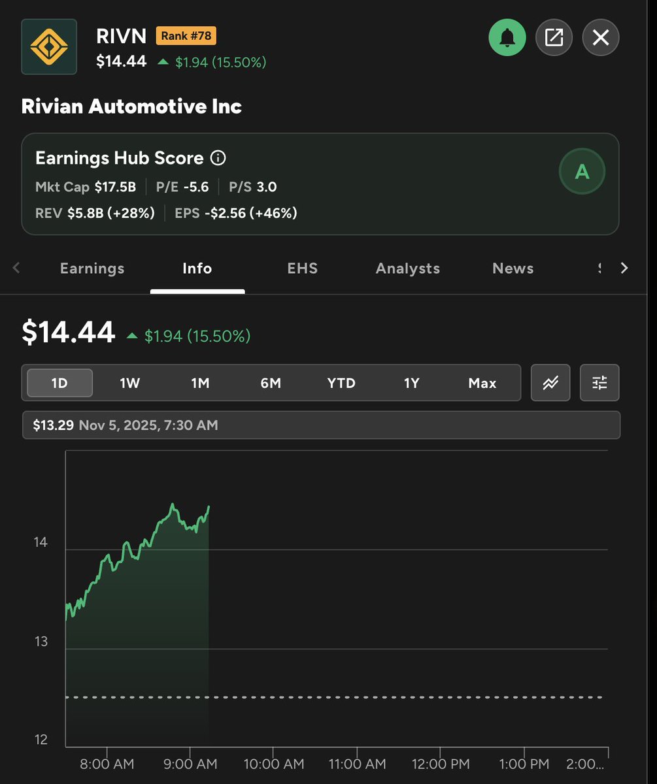Open the News tab
The width and height of the screenshot is (657, 784).
click(513, 269)
